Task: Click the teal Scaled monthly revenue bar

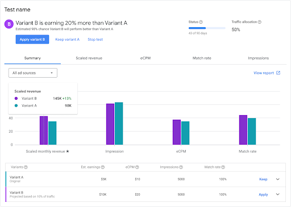Action: 52,133
